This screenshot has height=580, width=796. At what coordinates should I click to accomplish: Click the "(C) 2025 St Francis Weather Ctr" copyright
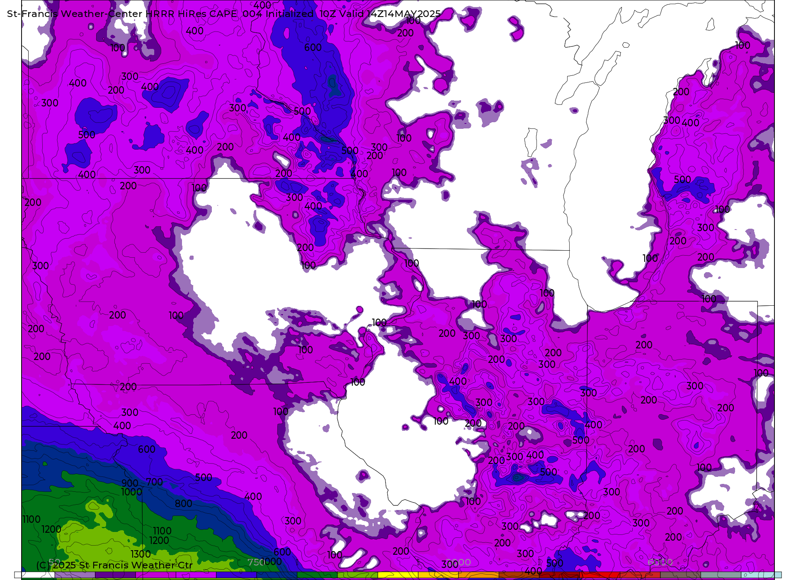tap(114, 565)
